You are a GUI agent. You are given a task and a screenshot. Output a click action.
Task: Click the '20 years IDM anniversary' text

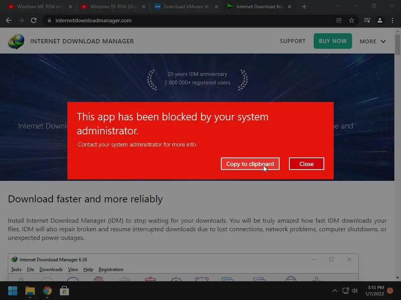click(x=197, y=74)
